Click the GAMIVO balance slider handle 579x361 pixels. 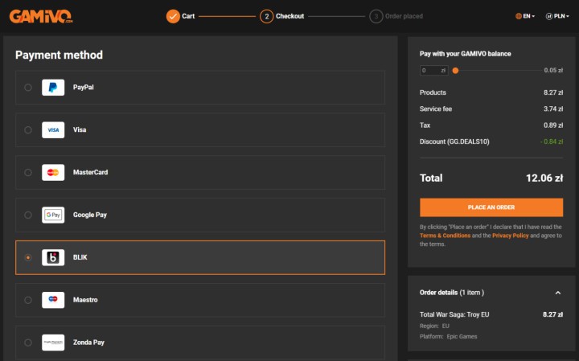[455, 71]
